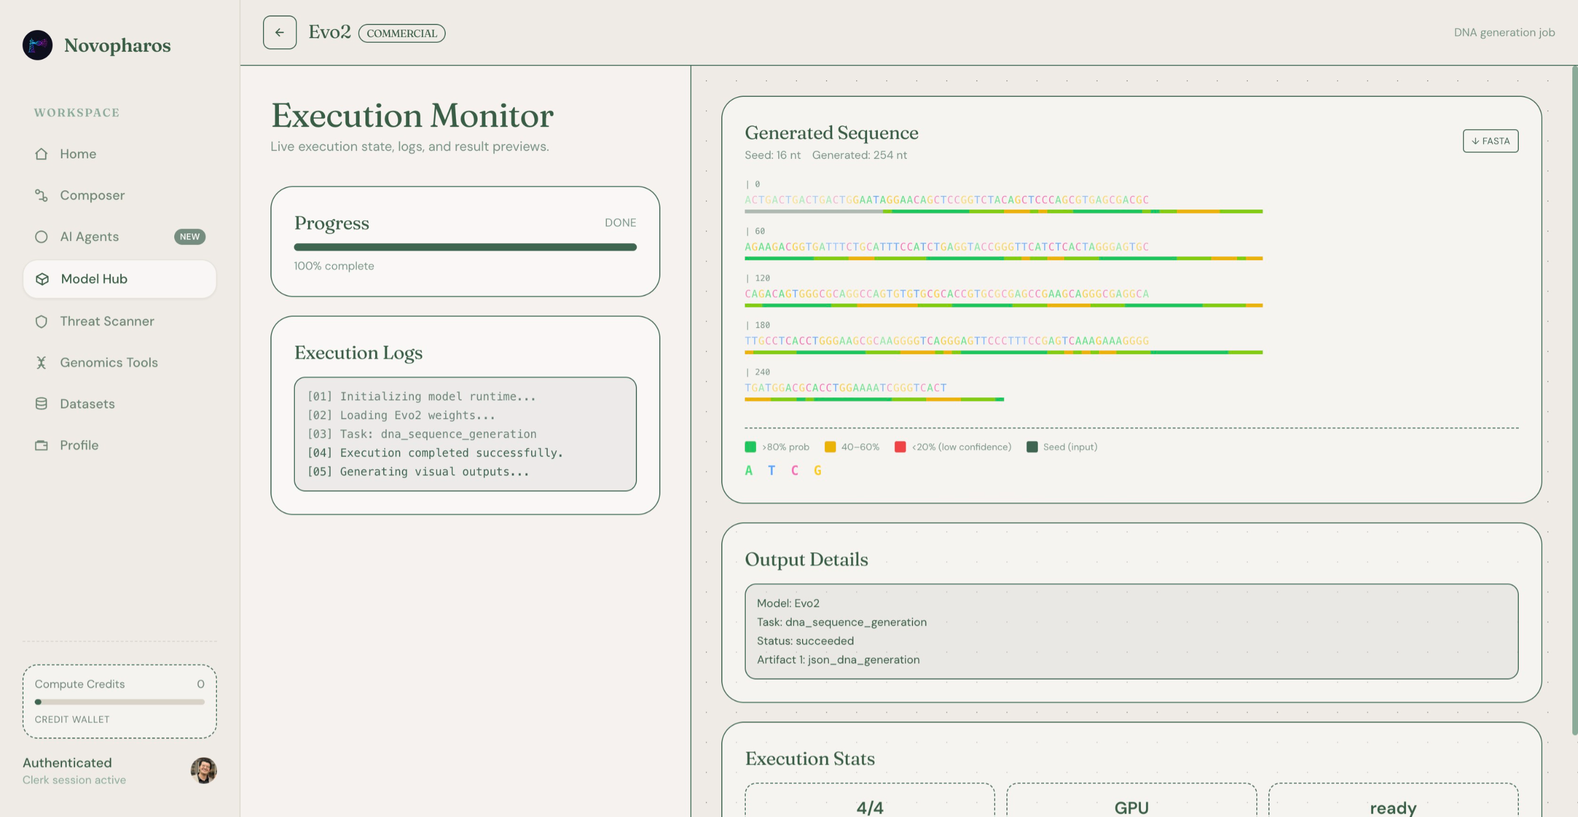The width and height of the screenshot is (1578, 817).
Task: Download the sequence with the FASTA button
Action: (x=1490, y=140)
